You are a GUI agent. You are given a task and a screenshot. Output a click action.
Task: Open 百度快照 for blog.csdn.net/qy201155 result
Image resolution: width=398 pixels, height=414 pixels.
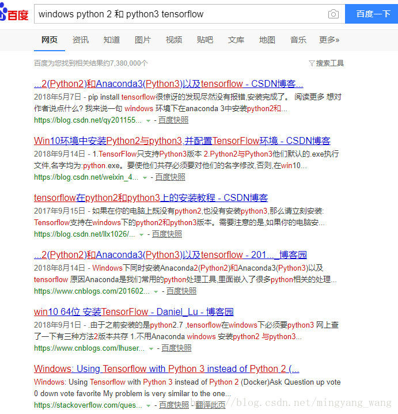[173, 120]
